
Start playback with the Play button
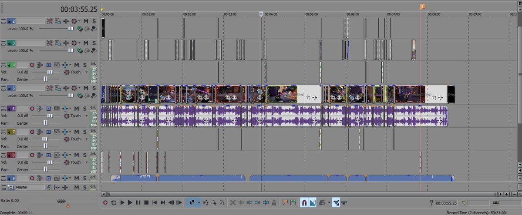click(x=130, y=202)
